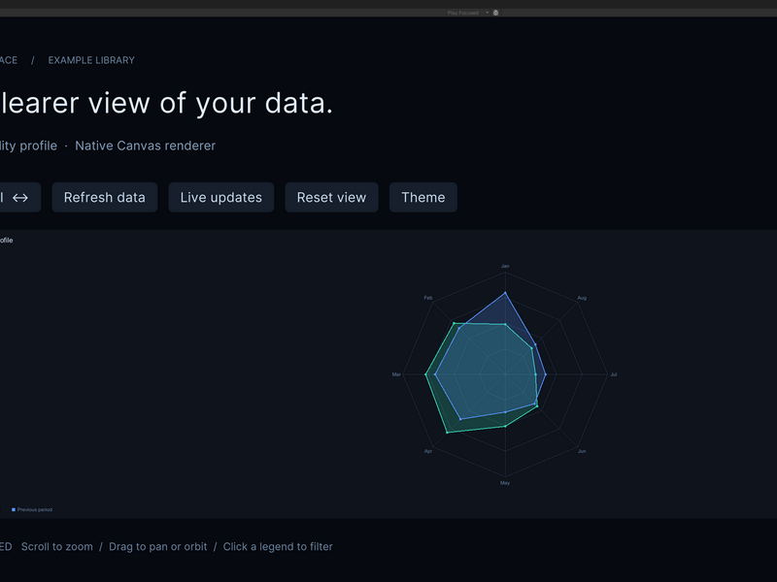
Task: Click the Refresh data button
Action: [x=105, y=198]
